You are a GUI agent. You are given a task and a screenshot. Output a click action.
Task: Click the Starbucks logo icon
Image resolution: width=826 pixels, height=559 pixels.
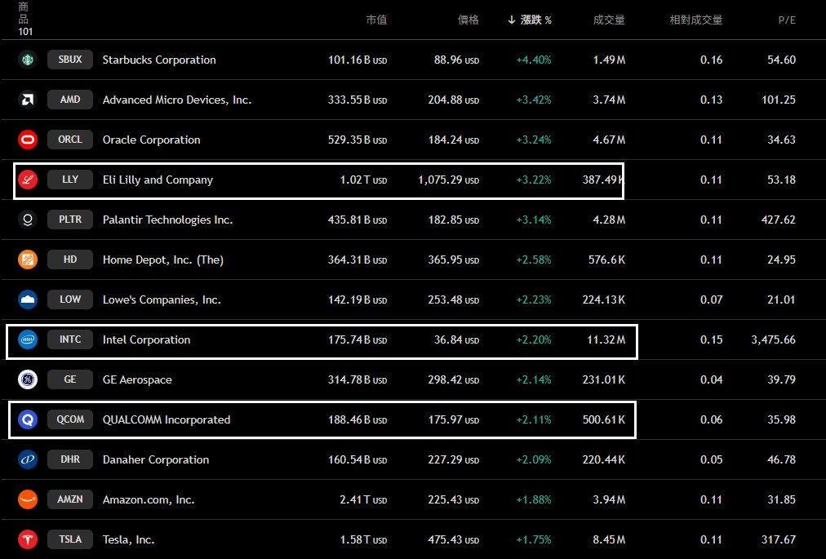tap(28, 60)
